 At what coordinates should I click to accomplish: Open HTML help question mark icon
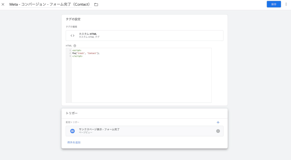(75, 46)
